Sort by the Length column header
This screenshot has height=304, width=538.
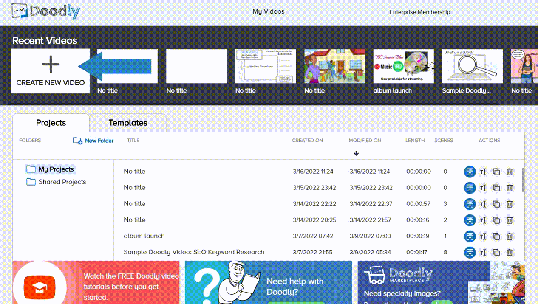pyautogui.click(x=415, y=141)
